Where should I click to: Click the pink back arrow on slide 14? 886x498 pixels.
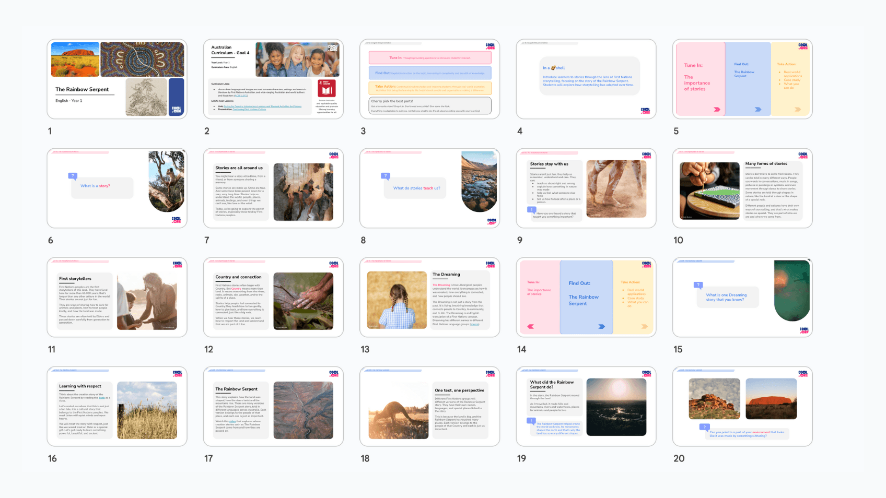(x=531, y=326)
